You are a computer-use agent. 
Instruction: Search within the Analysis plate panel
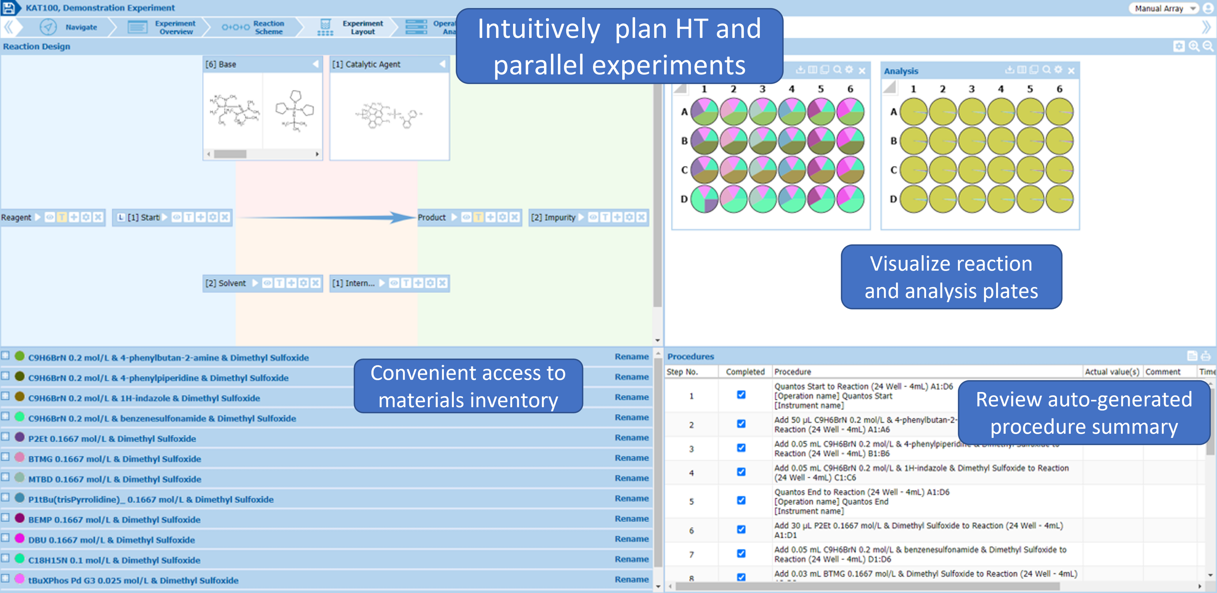tap(1046, 70)
